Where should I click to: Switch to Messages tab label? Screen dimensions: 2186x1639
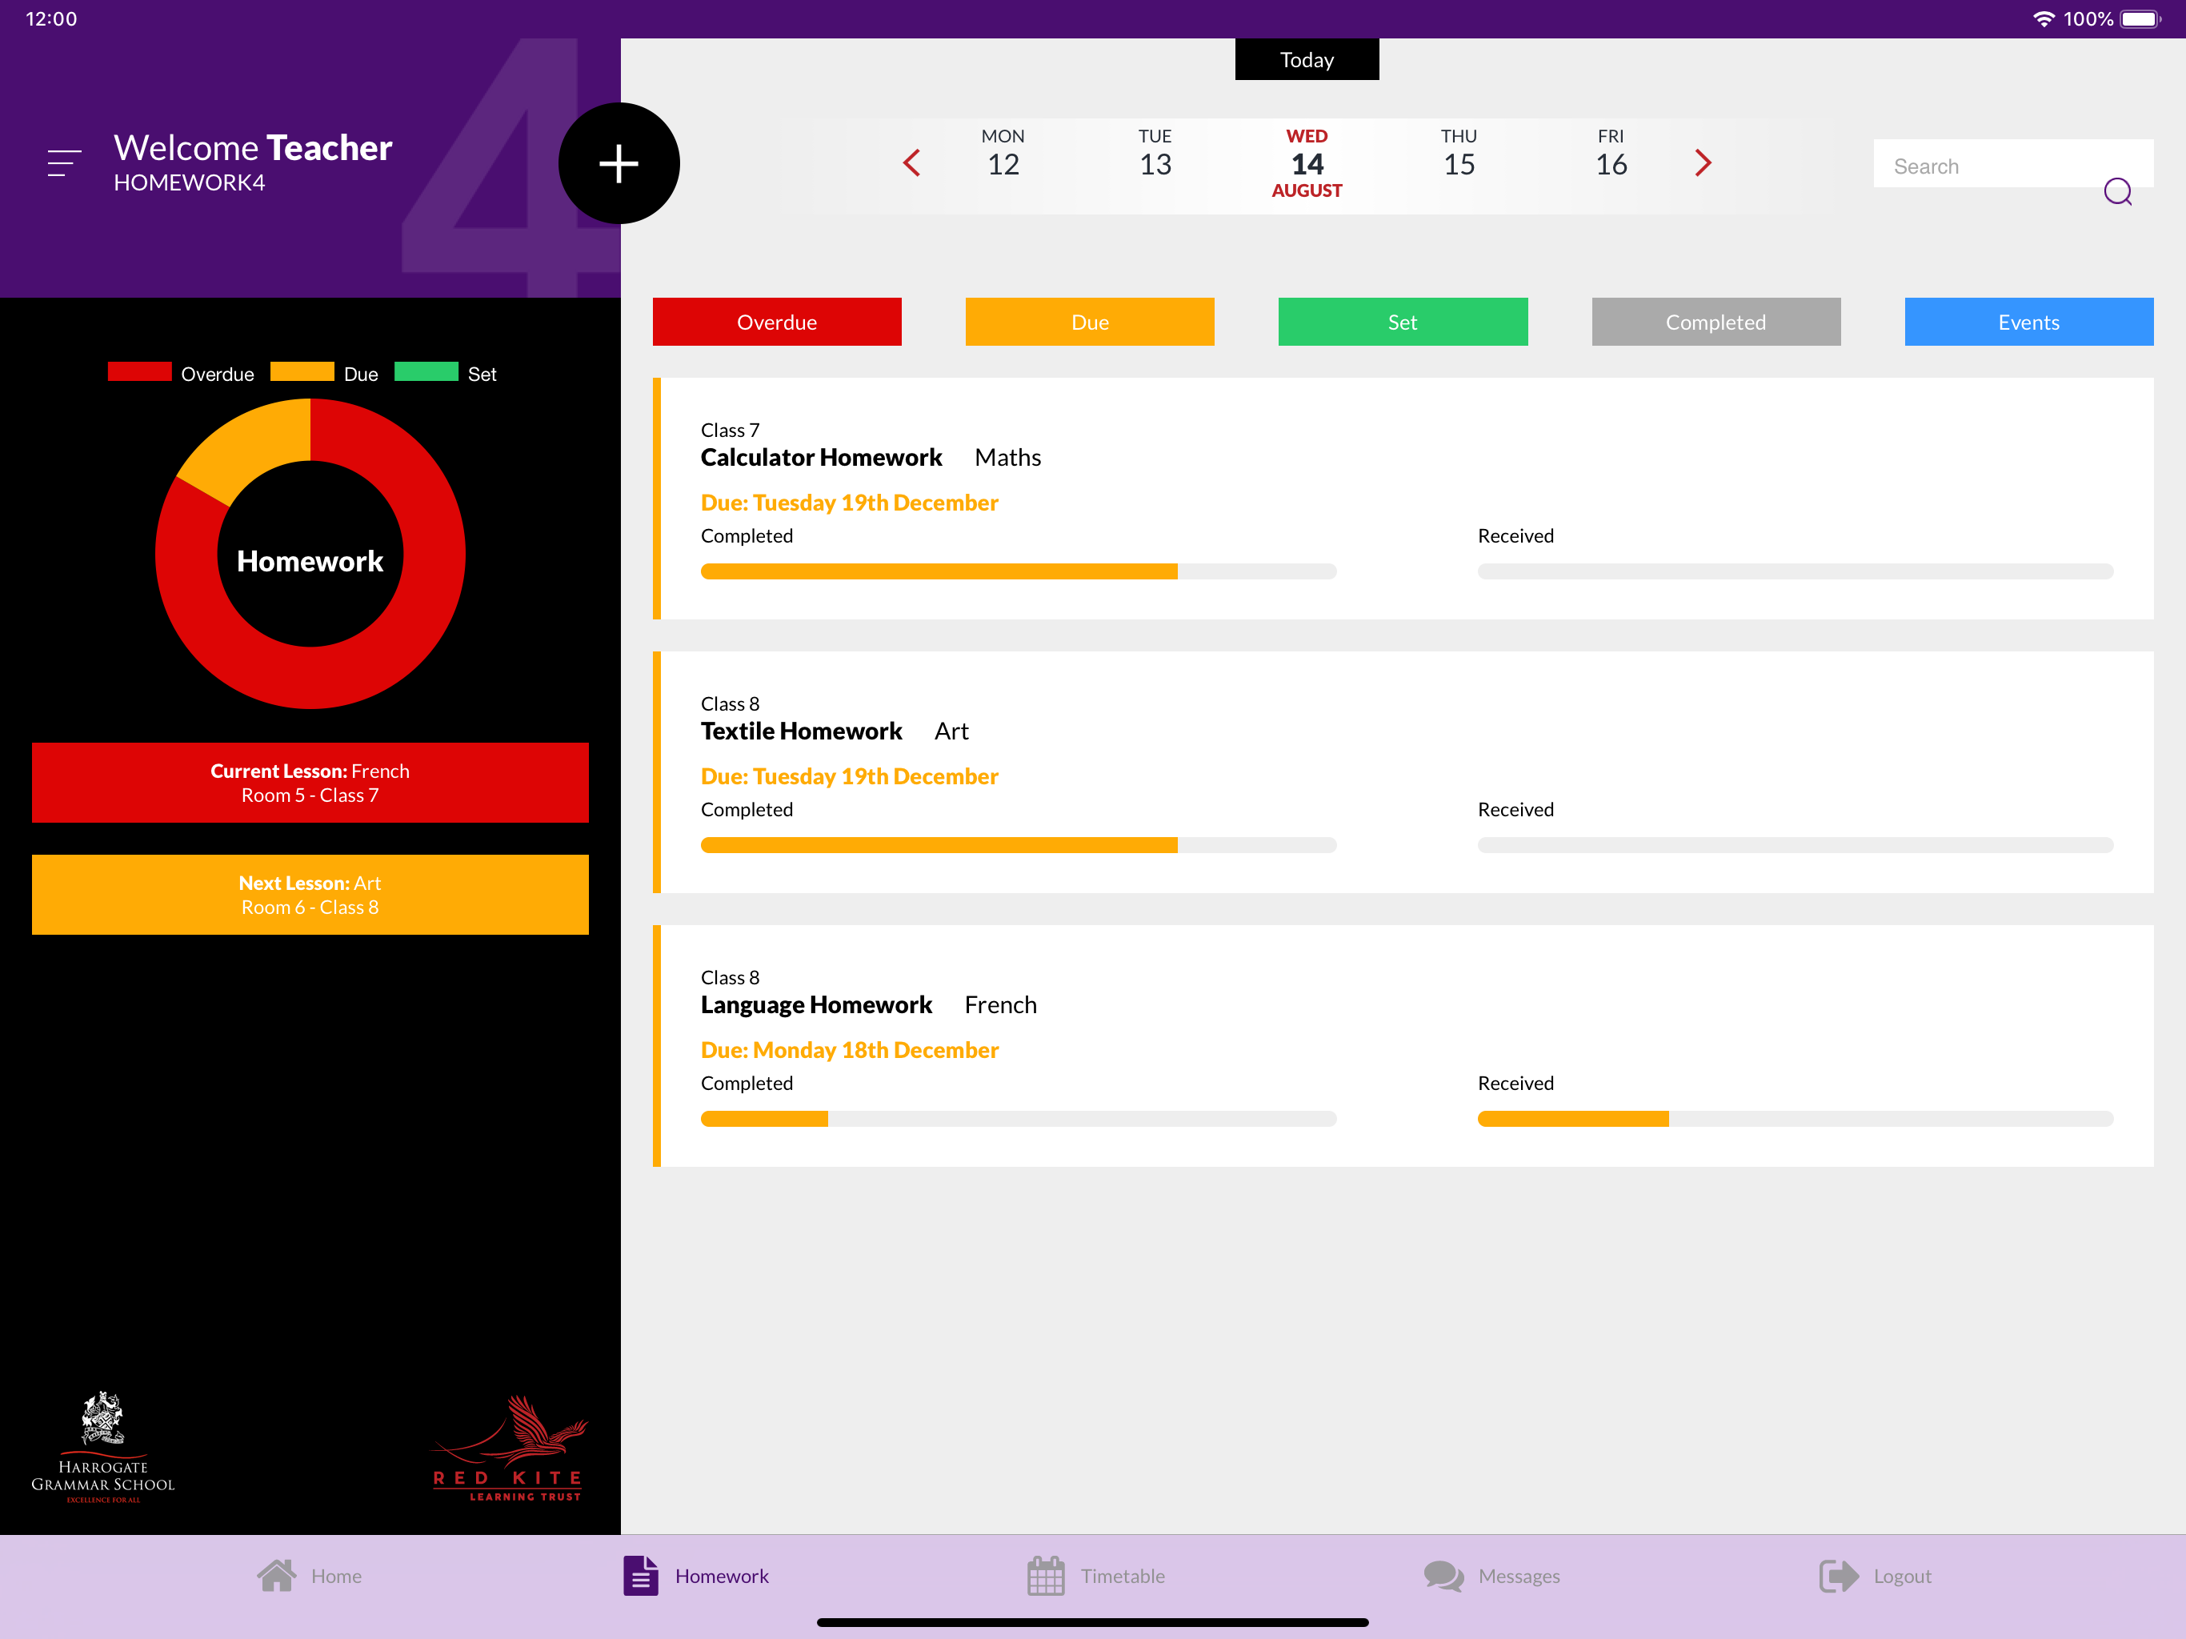point(1519,1576)
